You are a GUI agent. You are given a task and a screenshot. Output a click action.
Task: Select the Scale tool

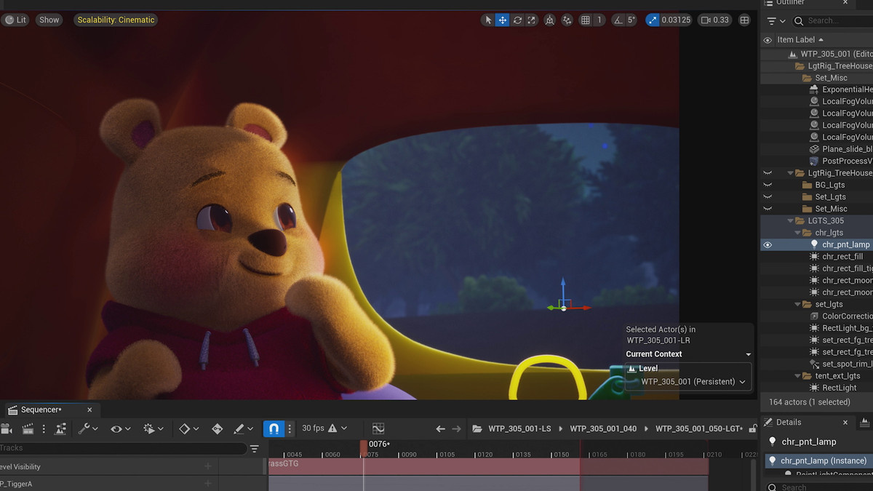[x=532, y=20]
